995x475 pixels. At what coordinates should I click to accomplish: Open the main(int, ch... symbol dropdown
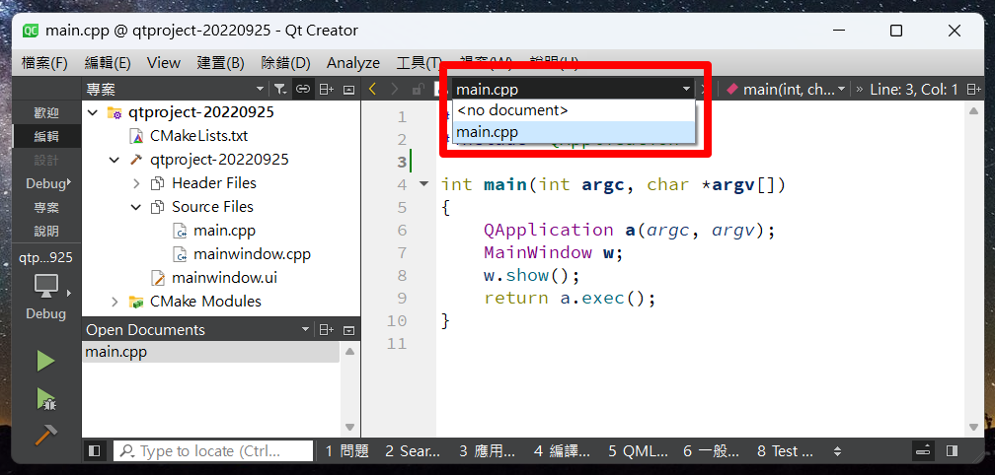coord(785,90)
